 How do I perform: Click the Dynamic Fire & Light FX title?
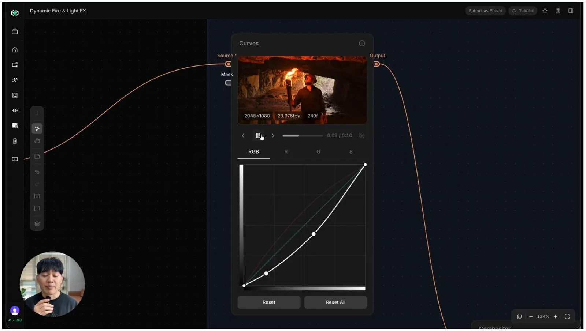point(58,11)
